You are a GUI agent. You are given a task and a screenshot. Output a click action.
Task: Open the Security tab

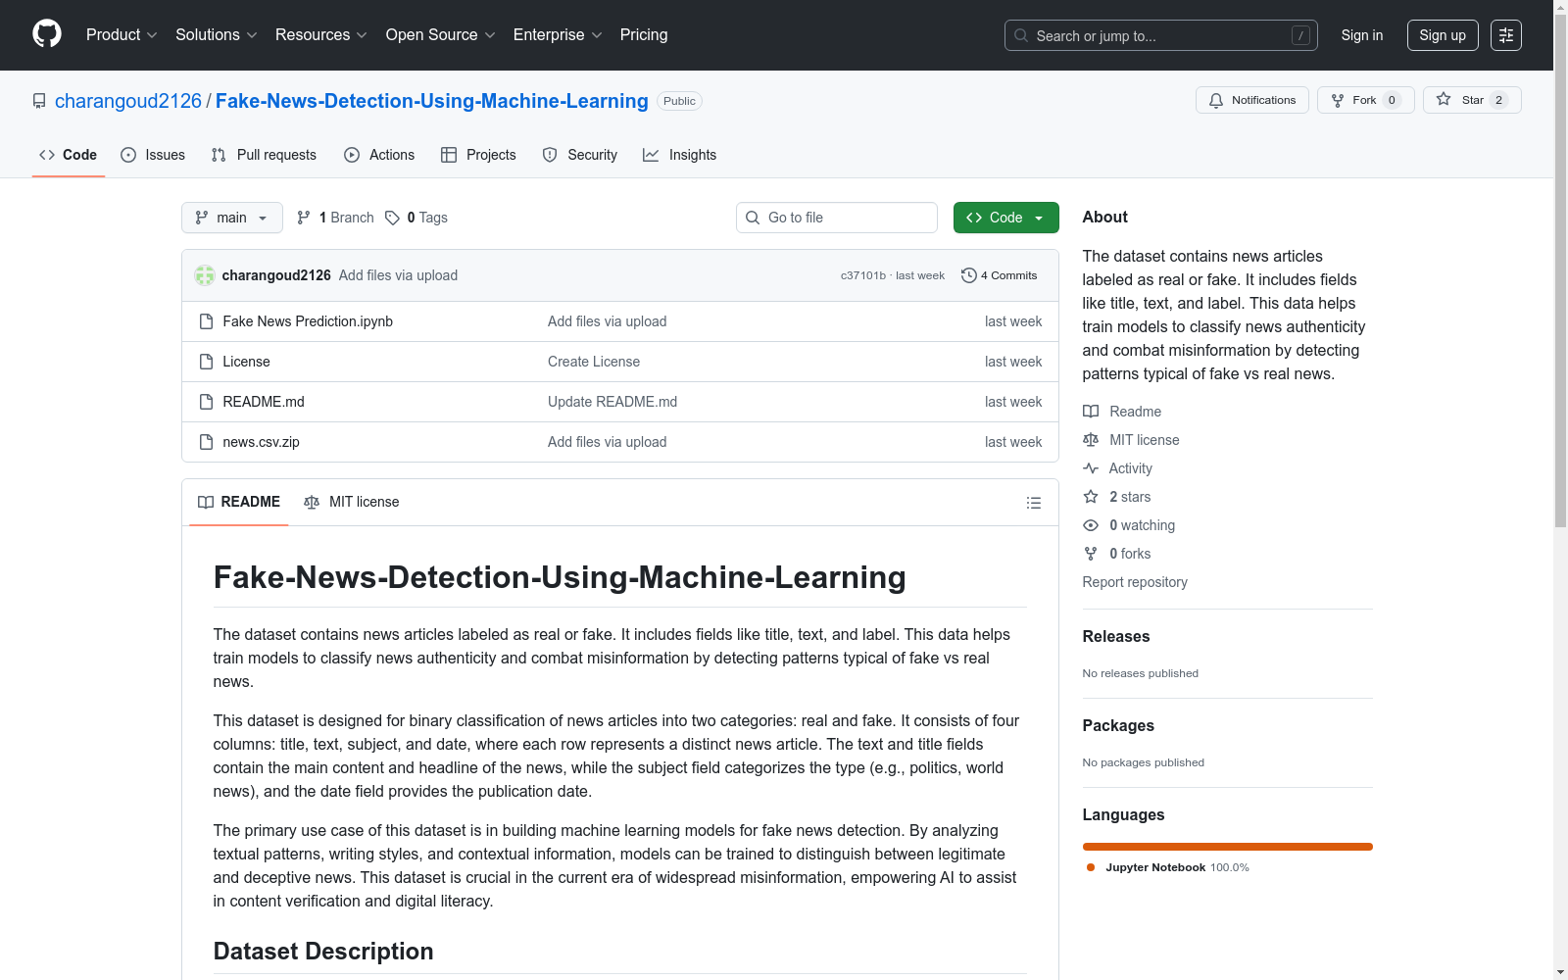coord(580,155)
